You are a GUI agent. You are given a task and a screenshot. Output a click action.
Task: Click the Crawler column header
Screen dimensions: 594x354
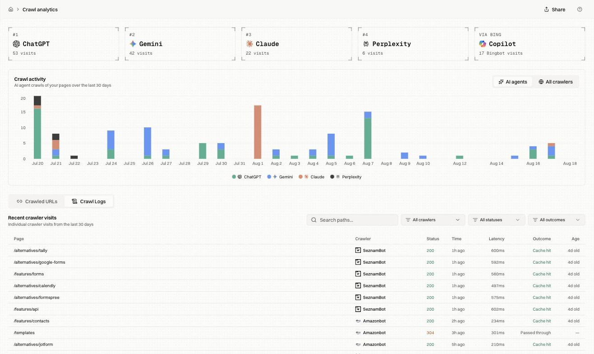coord(363,239)
